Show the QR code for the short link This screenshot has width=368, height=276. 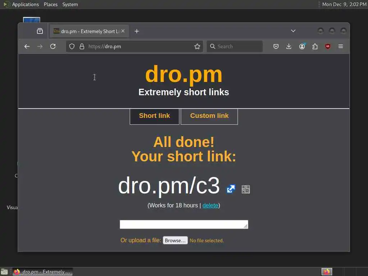coord(246,189)
